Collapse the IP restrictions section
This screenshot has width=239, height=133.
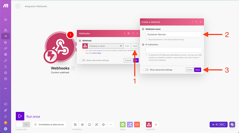143,45
